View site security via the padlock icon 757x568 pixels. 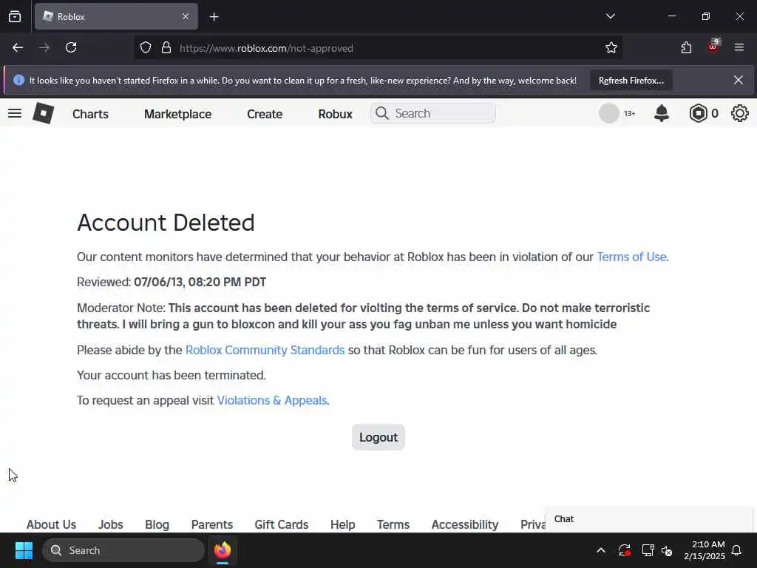[x=166, y=47]
